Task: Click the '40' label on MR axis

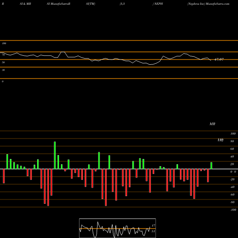Action: tap(232, 157)
